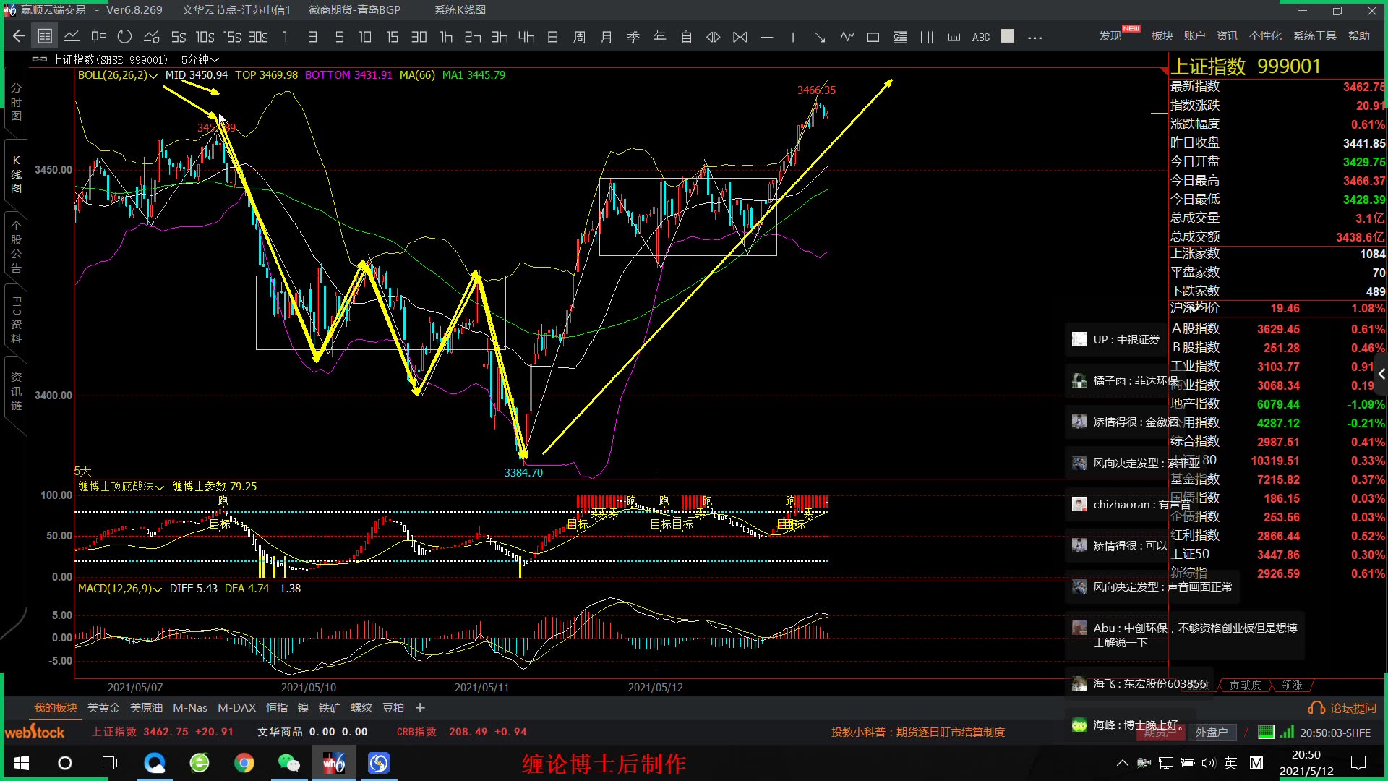Screen dimensions: 1388x781
Task: Select the rectangle drawing tool
Action: 873,36
